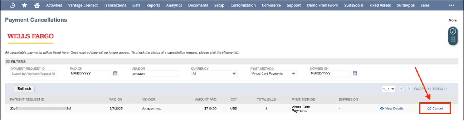Viewport: 464px width, 121px height.
Task: Sort by Vendor column header
Action: point(149,99)
